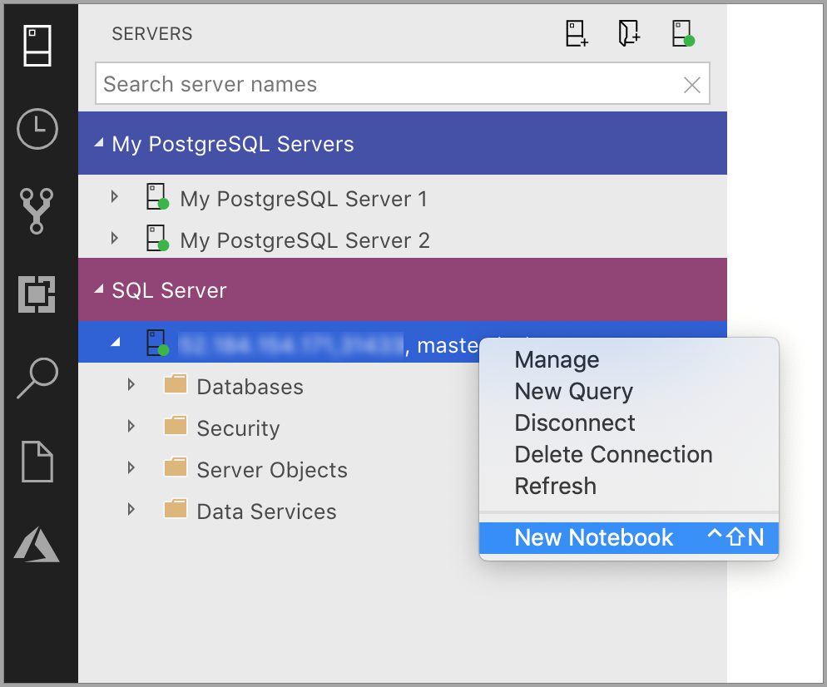827x687 pixels.
Task: Expand the Data Services folder
Action: pyautogui.click(x=131, y=509)
